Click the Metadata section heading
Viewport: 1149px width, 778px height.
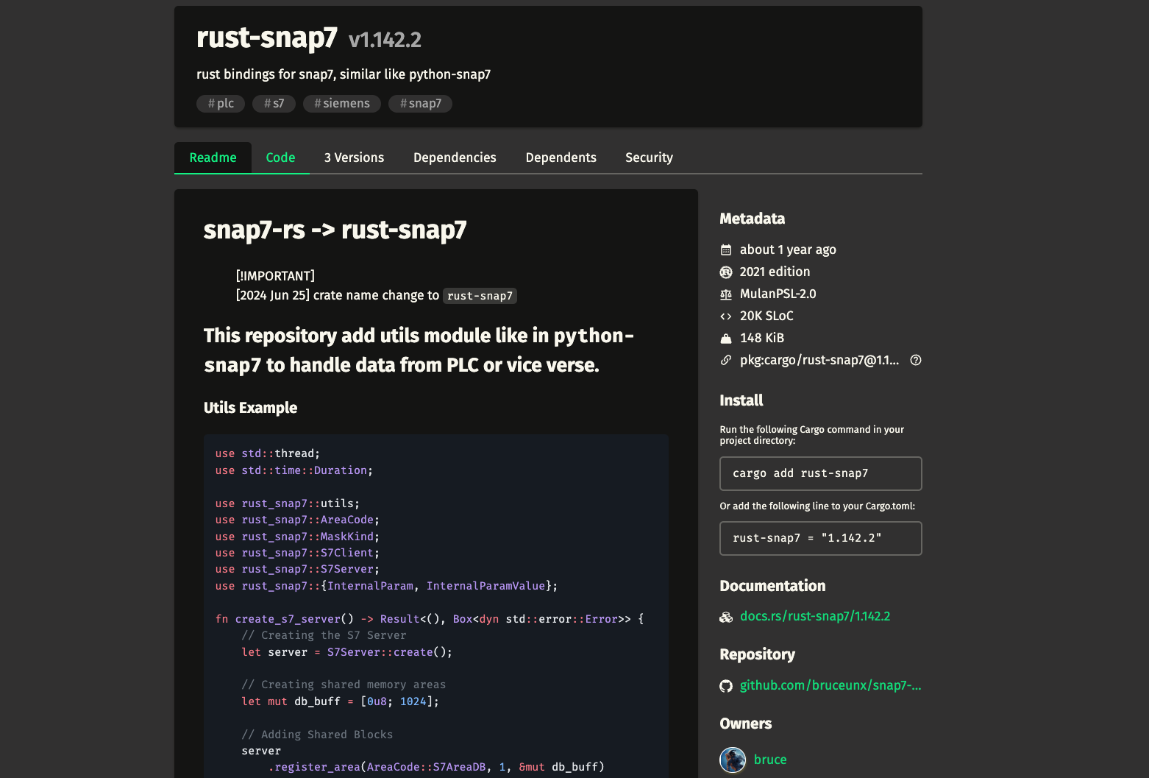tap(752, 219)
